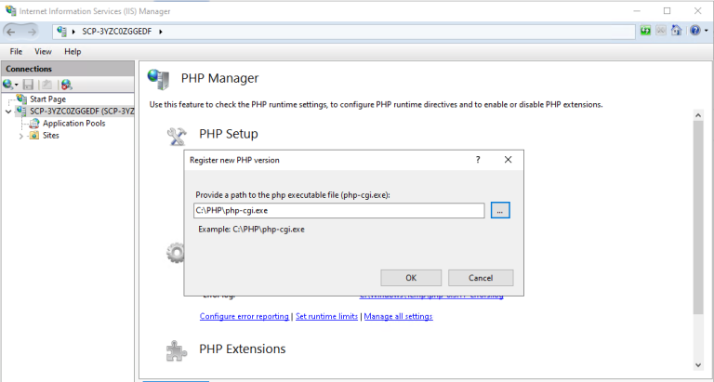
Task: Open Set runtime limits link
Action: [x=326, y=316]
